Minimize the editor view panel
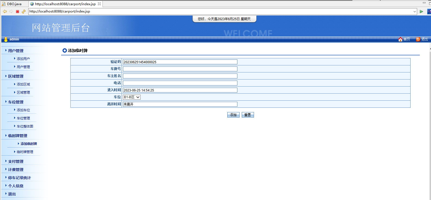The height and width of the screenshot is (200, 431). (424, 3)
